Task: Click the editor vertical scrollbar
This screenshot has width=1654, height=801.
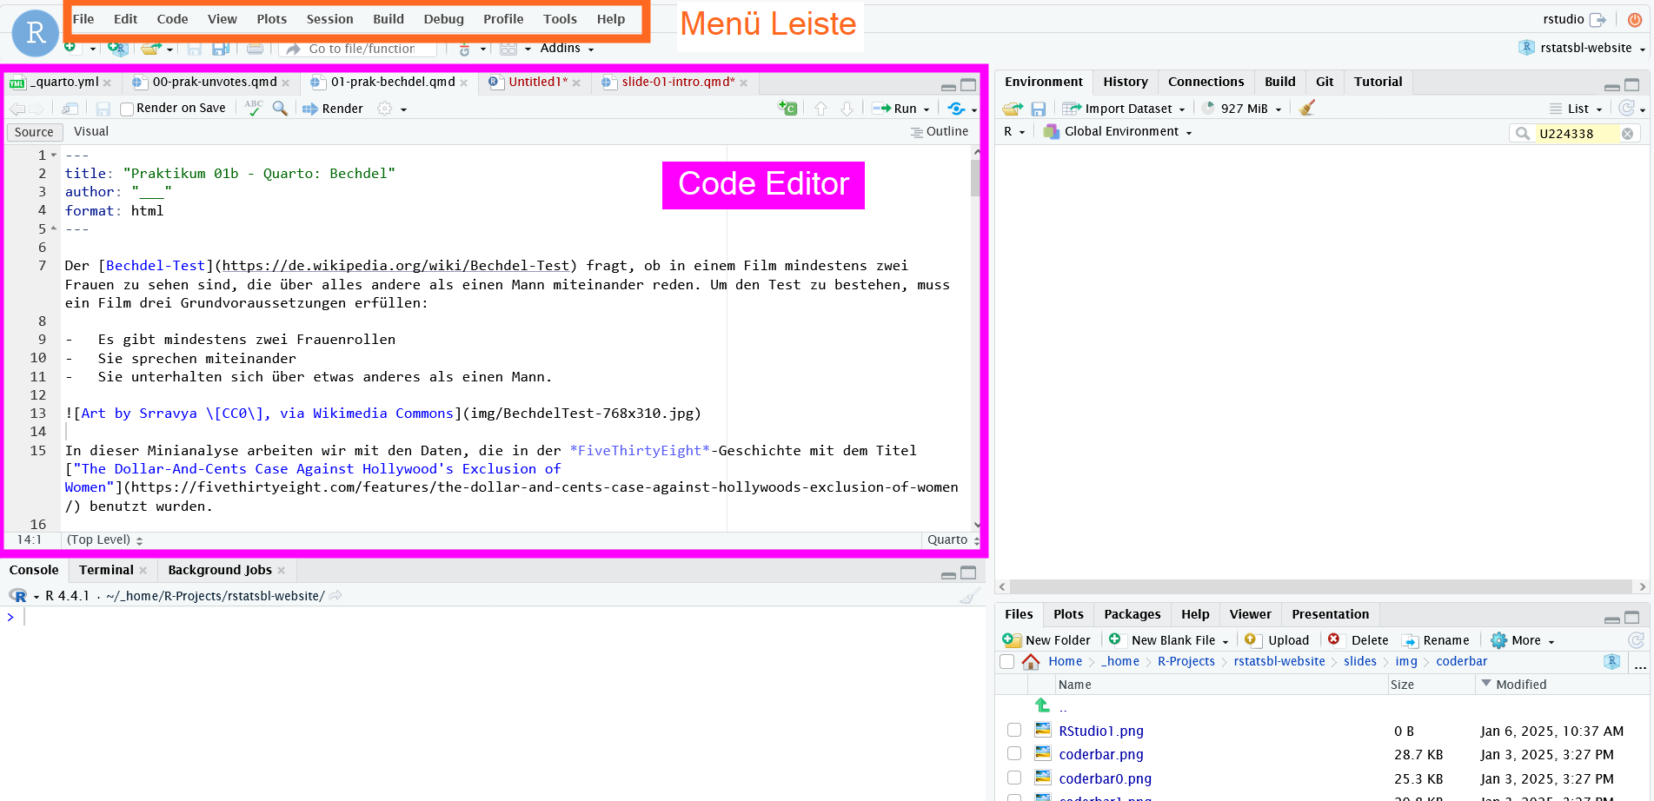Action: click(976, 348)
